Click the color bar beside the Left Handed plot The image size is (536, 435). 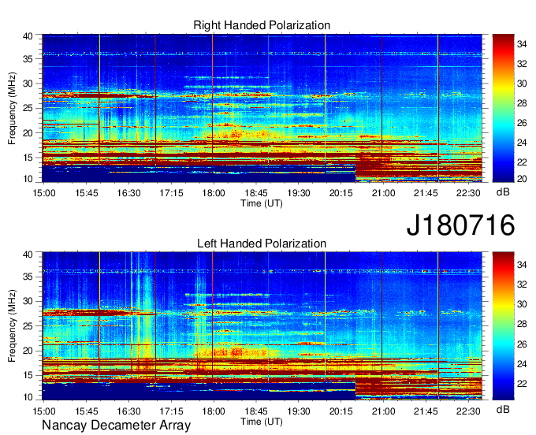click(x=503, y=326)
